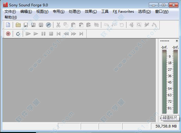Copy the selection with the Copy icon
This screenshot has width=181, height=133.
coord(66,25)
